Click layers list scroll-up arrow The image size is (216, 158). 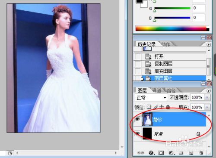pyautogui.click(x=209, y=115)
